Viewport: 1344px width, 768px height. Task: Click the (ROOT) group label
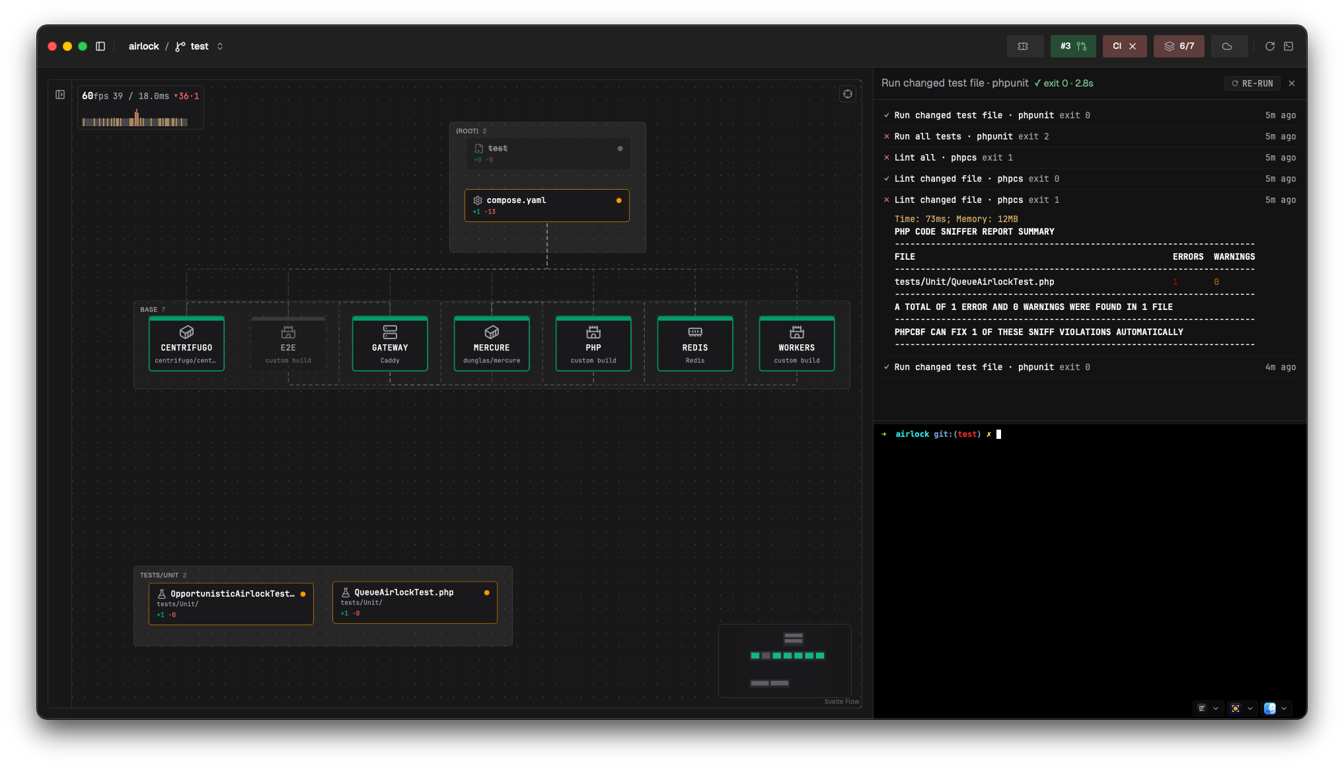(x=467, y=131)
